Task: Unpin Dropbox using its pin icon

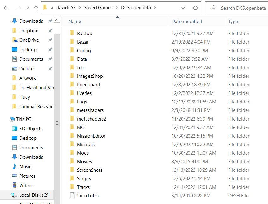Action: (x=50, y=30)
